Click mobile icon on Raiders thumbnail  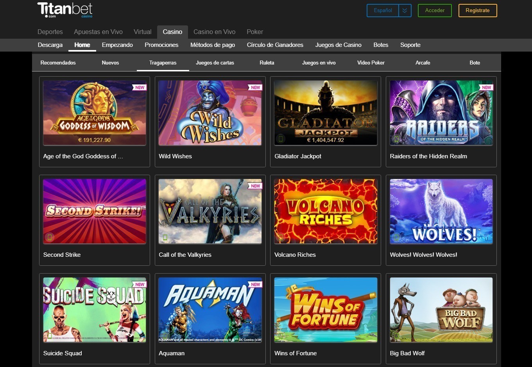pos(396,138)
